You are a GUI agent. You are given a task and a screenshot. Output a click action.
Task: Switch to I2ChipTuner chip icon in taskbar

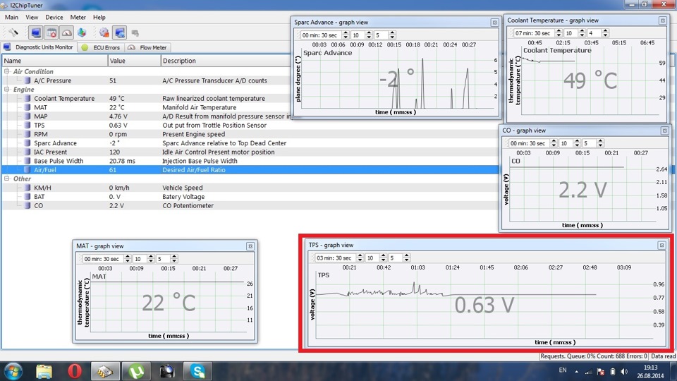click(105, 371)
